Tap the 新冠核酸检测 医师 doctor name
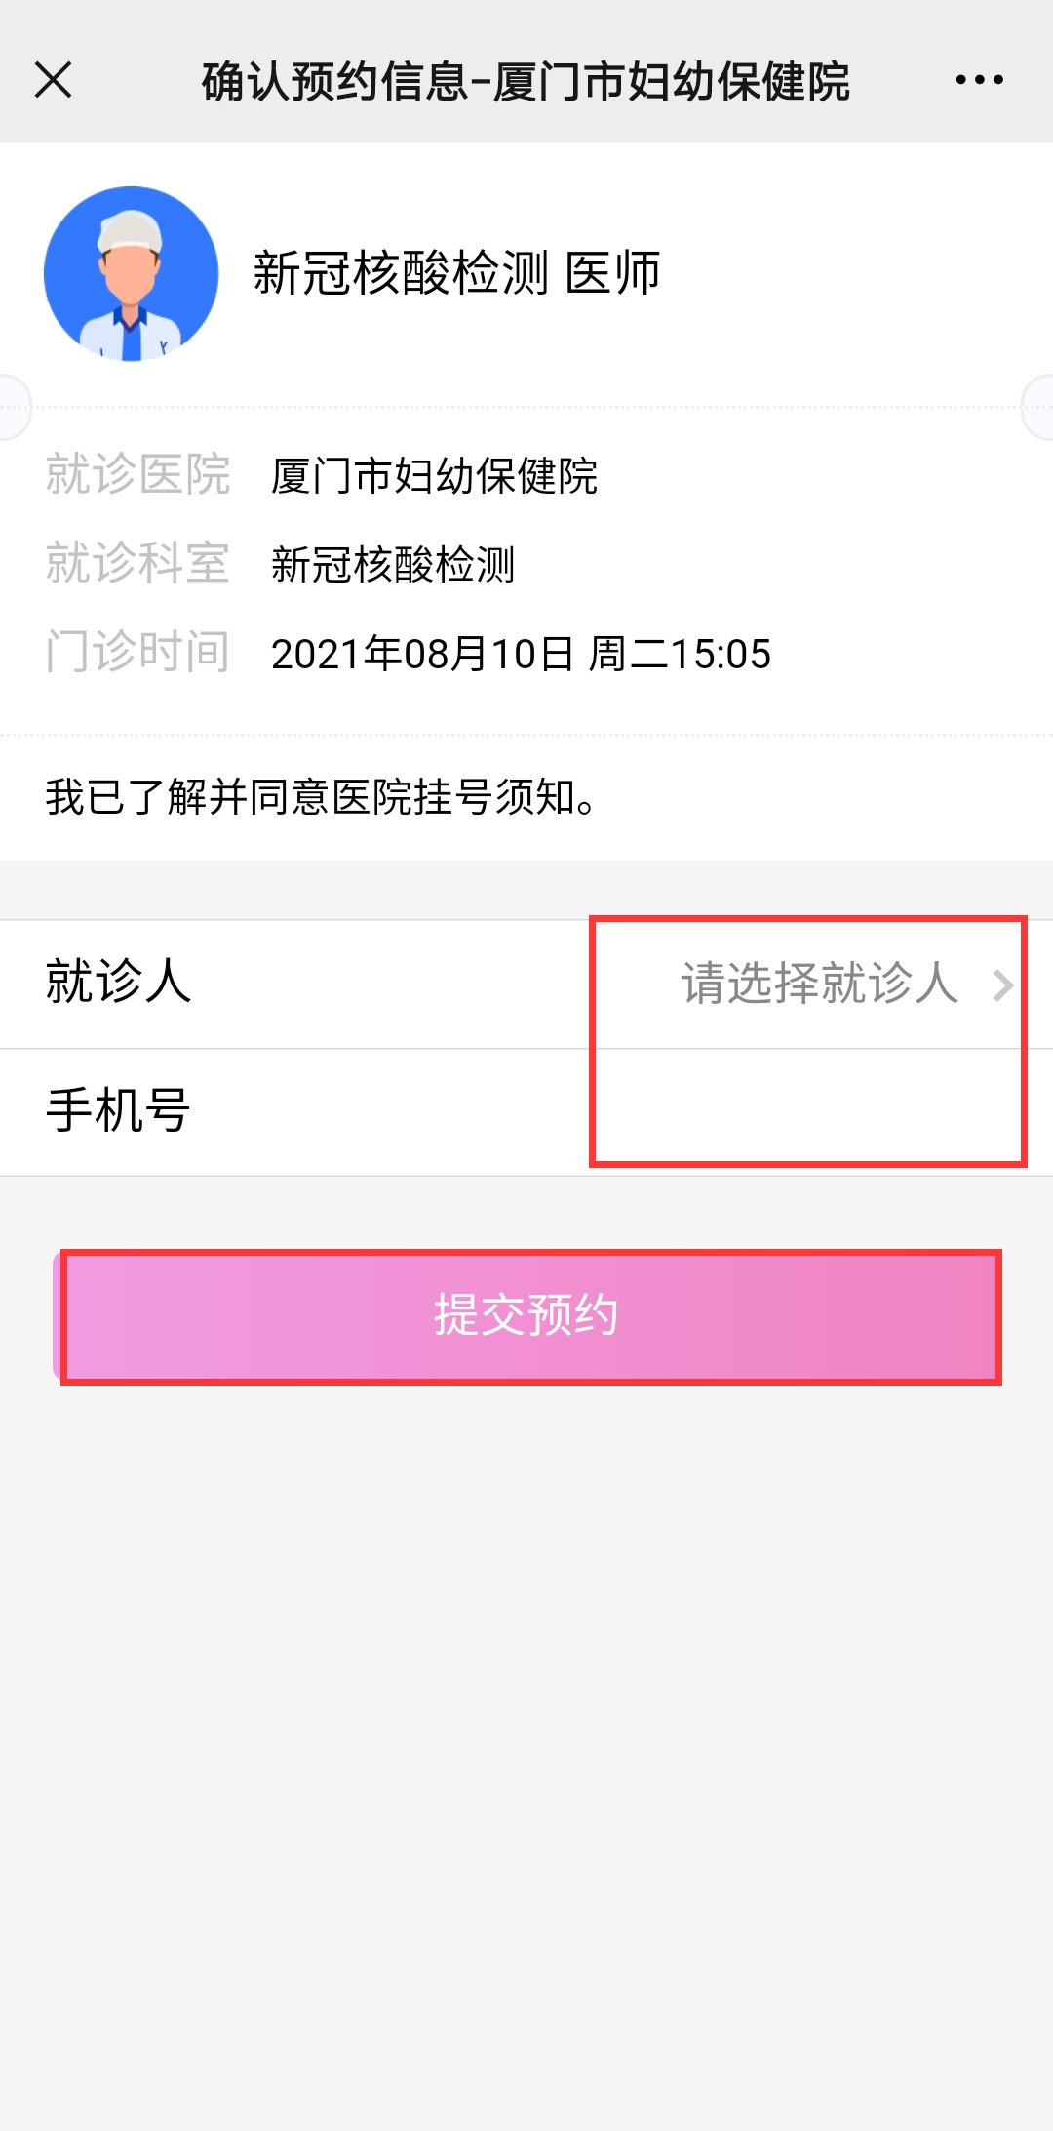The width and height of the screenshot is (1053, 2131). pos(456,273)
